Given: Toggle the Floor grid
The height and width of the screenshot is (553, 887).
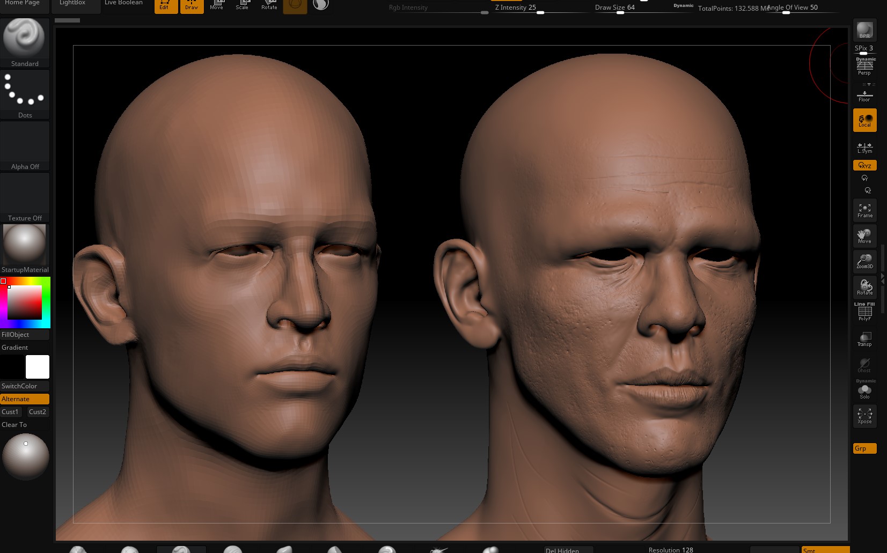Looking at the screenshot, I should point(864,95).
